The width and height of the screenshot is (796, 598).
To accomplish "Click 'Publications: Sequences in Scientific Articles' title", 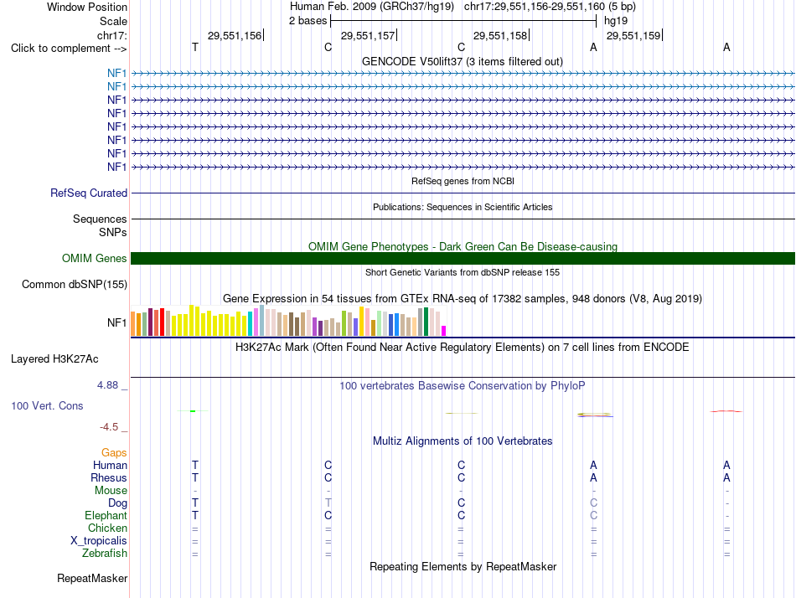I will coord(463,207).
